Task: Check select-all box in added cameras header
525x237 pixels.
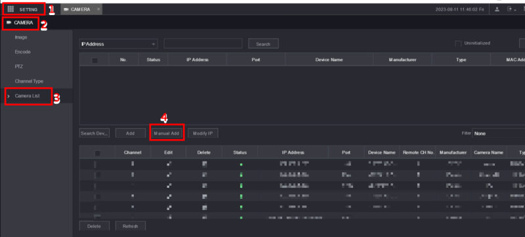Action: pyautogui.click(x=97, y=153)
